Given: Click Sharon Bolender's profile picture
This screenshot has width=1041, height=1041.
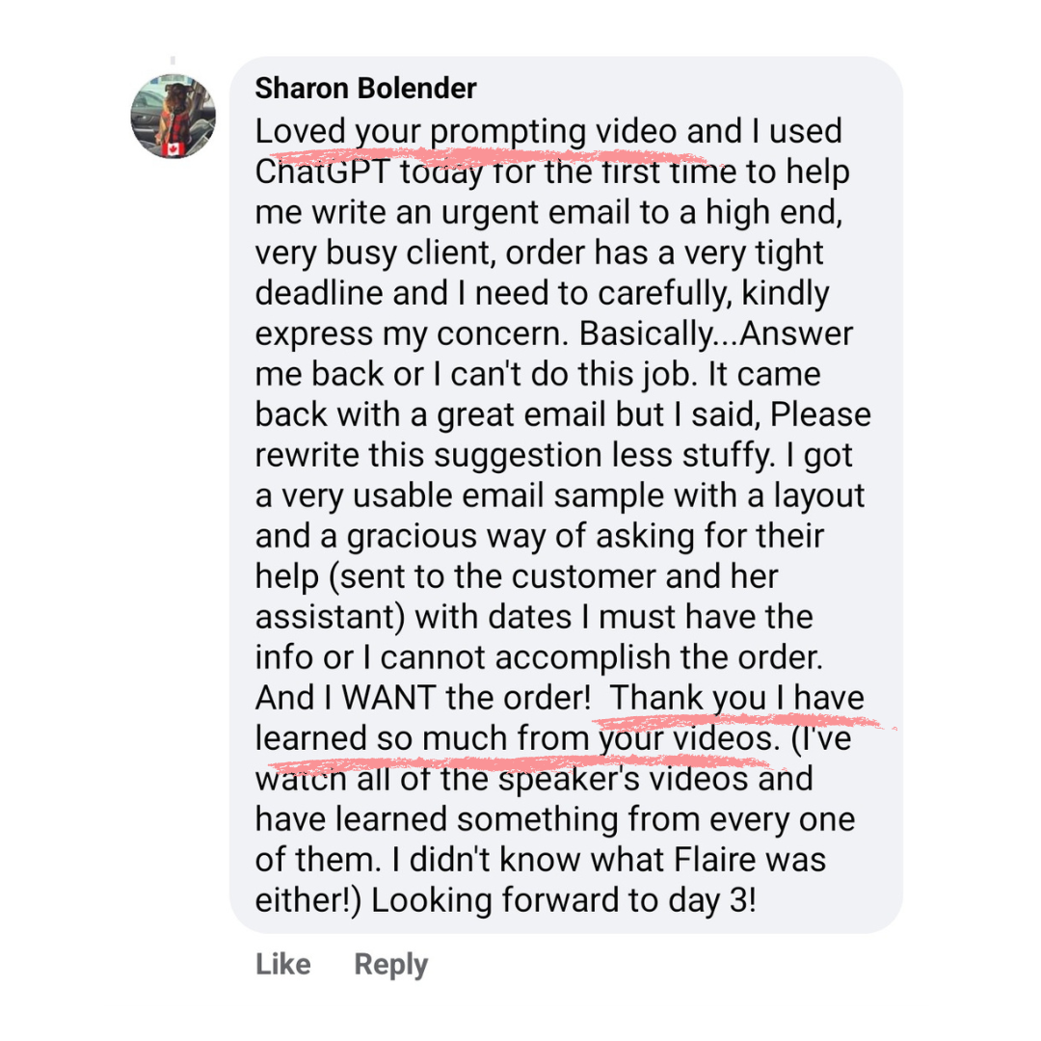Looking at the screenshot, I should 173,117.
